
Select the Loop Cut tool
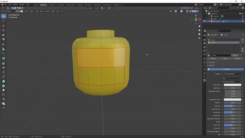pos(3,72)
